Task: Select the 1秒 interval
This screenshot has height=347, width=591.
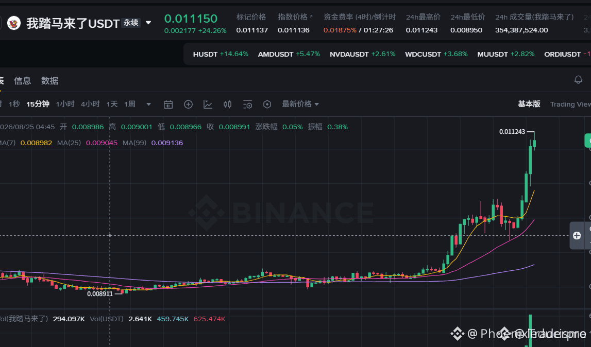Action: click(14, 104)
